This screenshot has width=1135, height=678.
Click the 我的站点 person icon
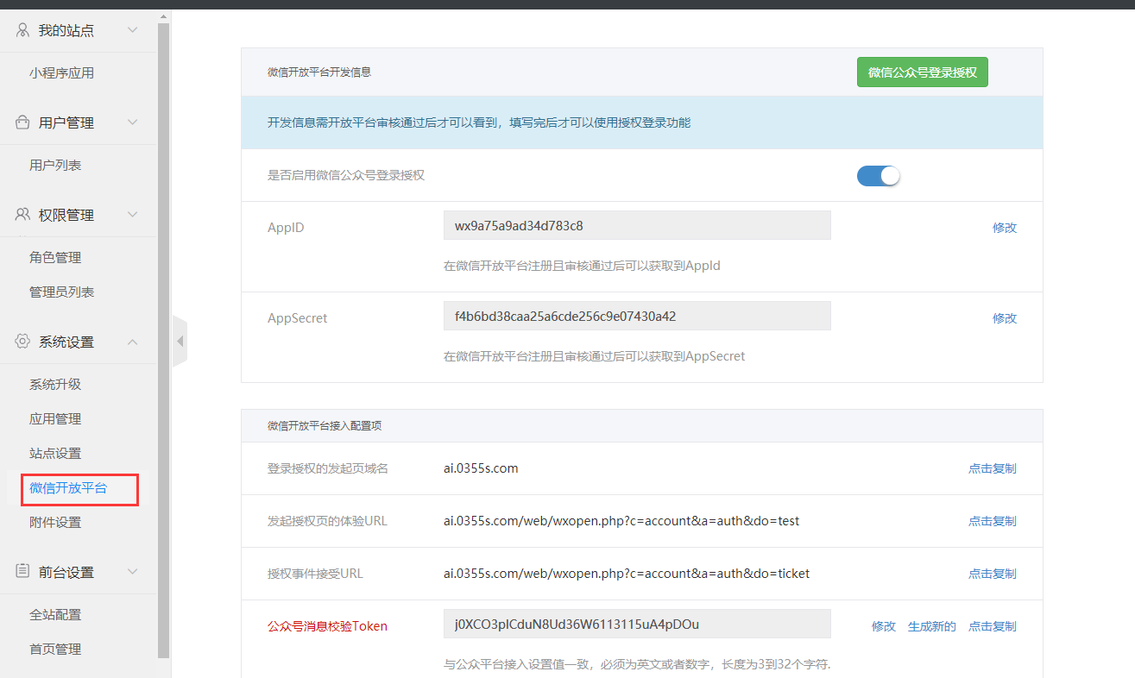click(22, 30)
